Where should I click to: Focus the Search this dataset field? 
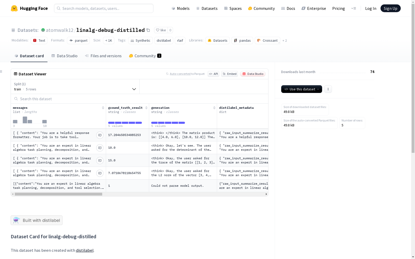140,99
